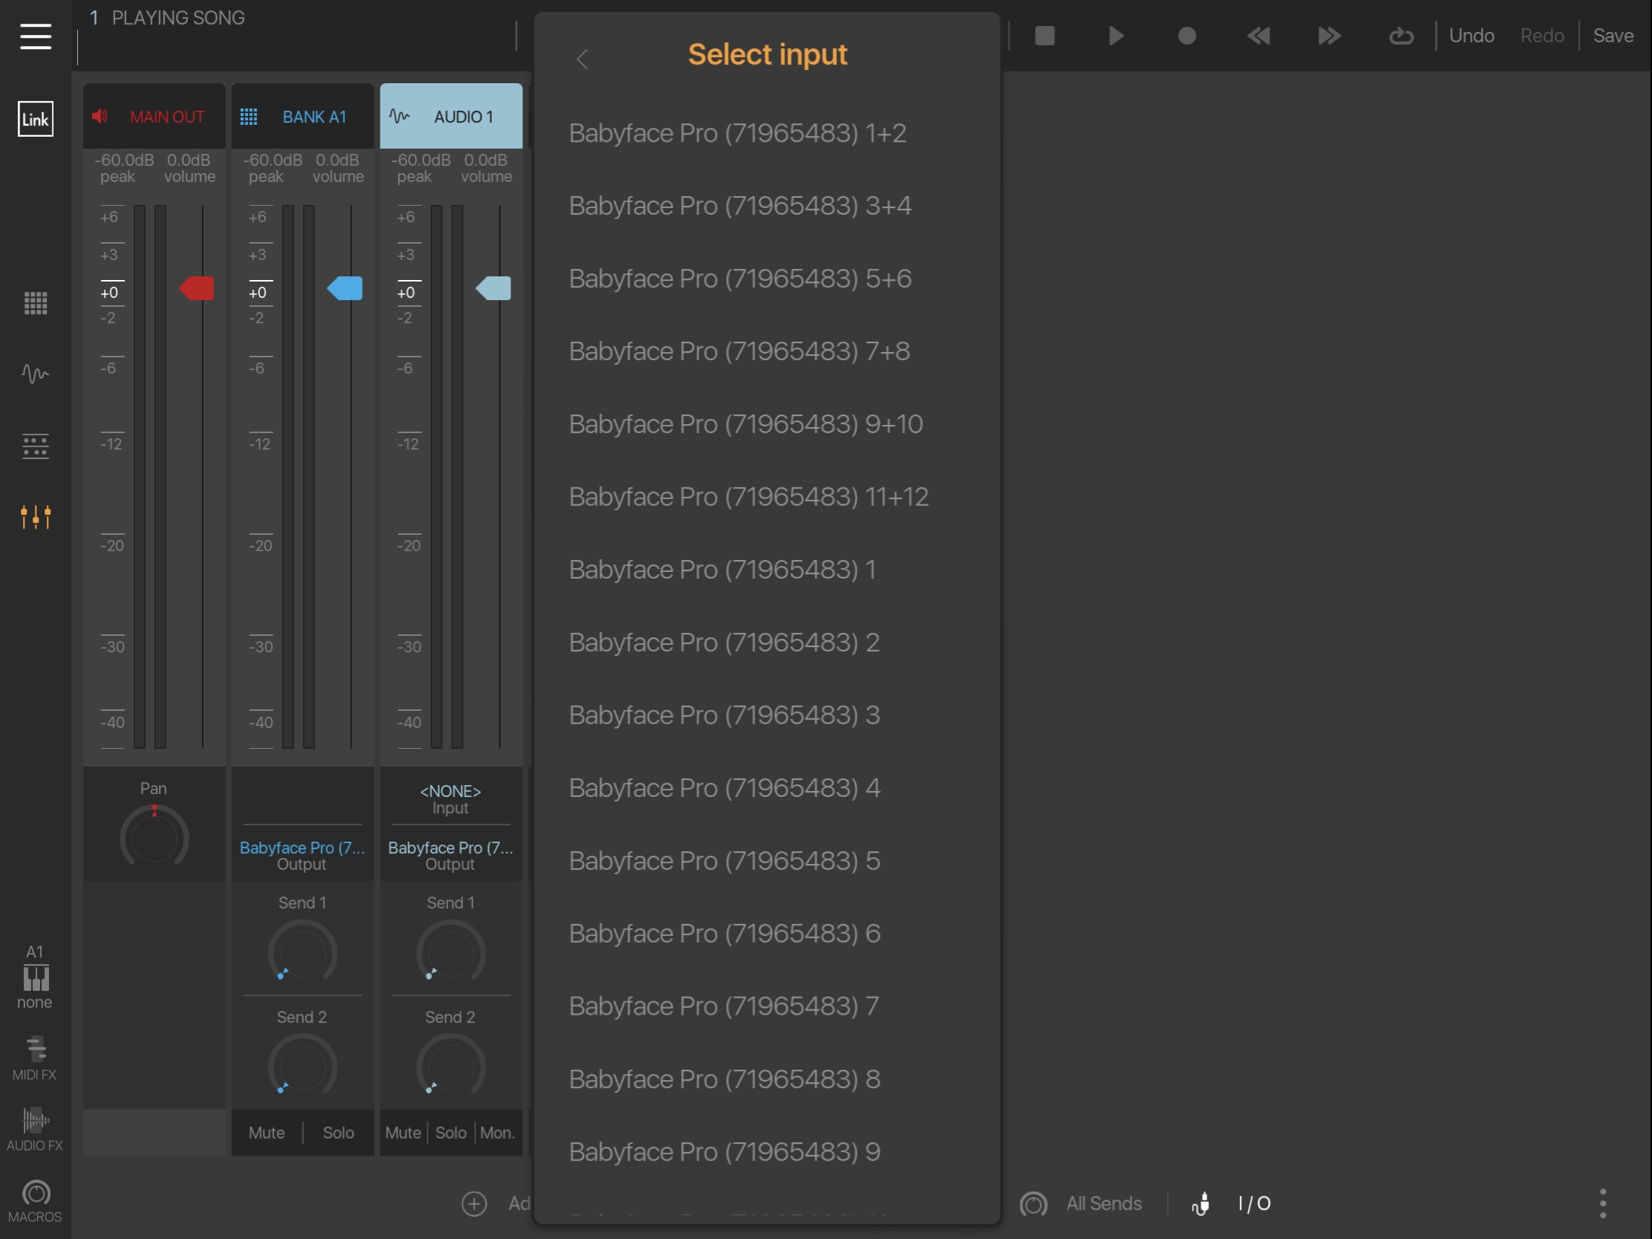
Task: Save the song
Action: 1613,35
